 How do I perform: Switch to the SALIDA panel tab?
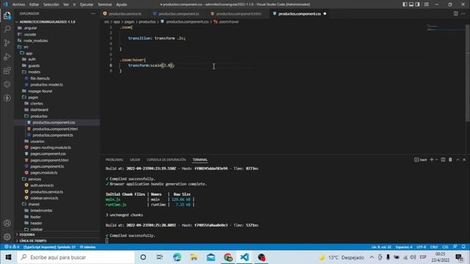coord(135,160)
